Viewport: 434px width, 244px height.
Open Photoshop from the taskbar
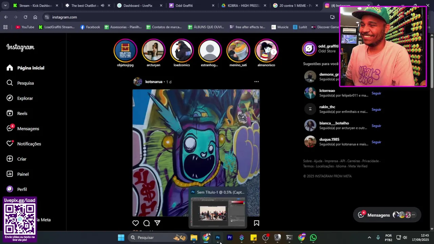218,238
